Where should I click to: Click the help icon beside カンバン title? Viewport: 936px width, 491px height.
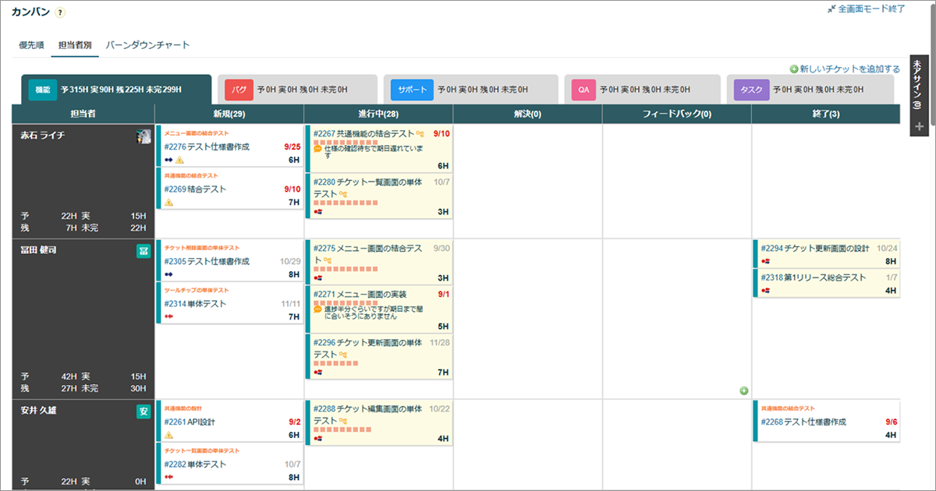click(x=61, y=13)
